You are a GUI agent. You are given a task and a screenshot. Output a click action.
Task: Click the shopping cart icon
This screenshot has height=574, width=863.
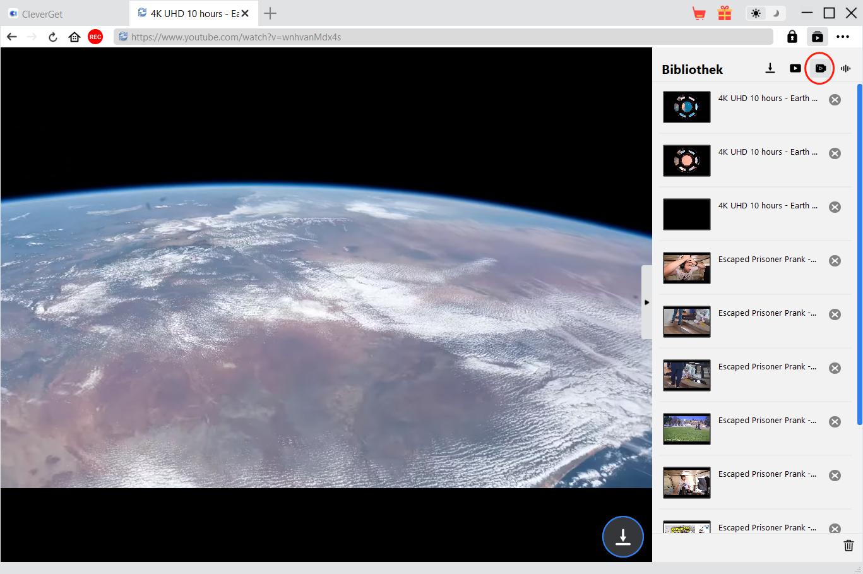(698, 13)
